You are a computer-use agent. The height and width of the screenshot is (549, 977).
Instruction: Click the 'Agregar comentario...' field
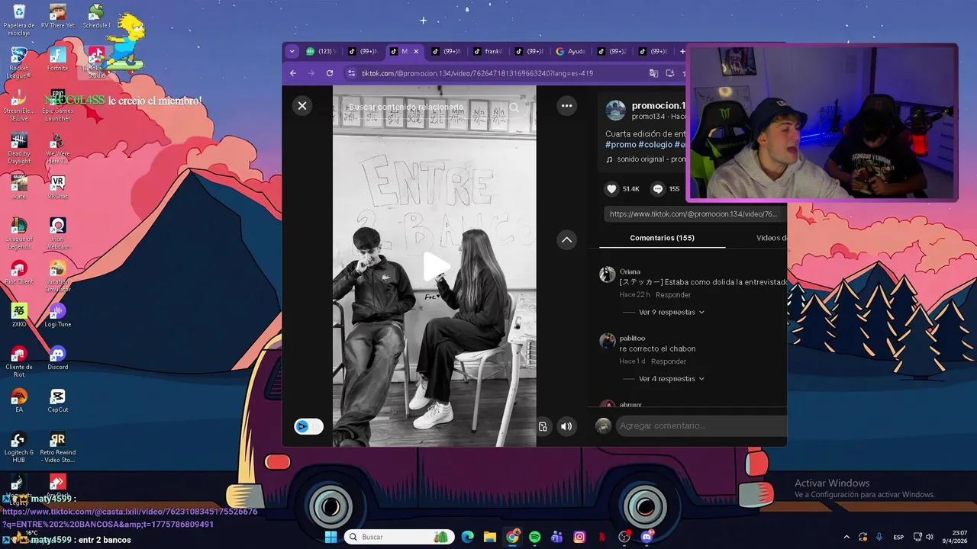(702, 425)
